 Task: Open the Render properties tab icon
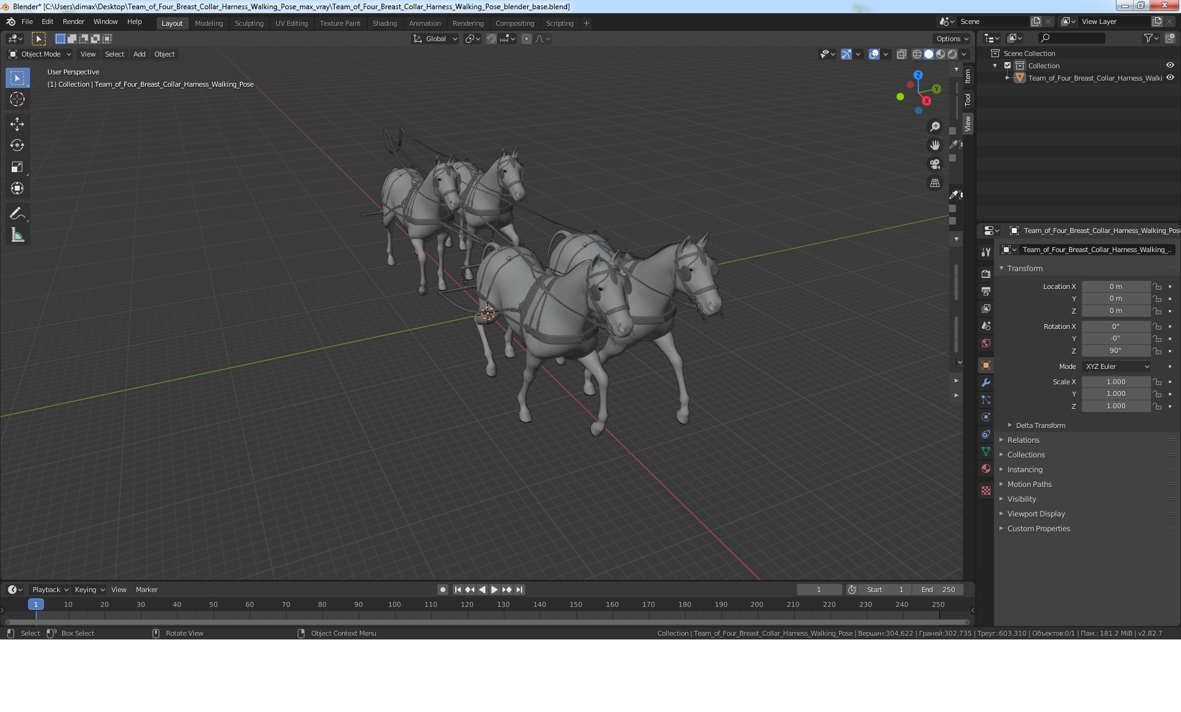(986, 274)
